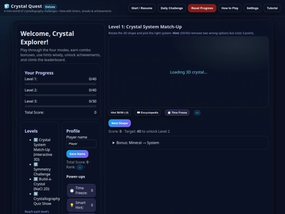Screen dimensions: 285x214
Task: Open the Encyclopedia
Action: [x=147, y=113]
